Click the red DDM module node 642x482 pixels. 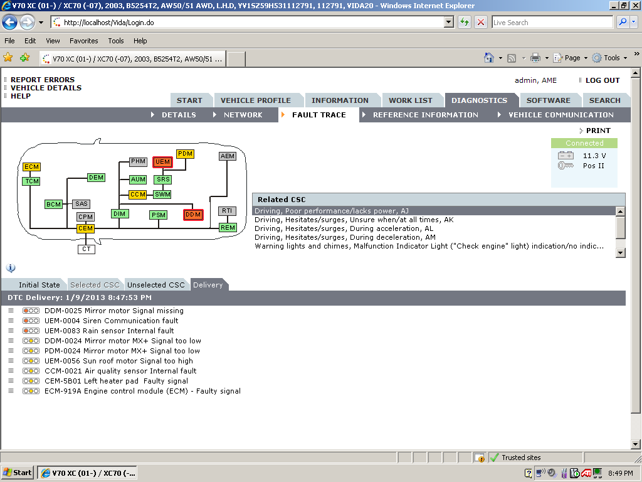point(192,215)
